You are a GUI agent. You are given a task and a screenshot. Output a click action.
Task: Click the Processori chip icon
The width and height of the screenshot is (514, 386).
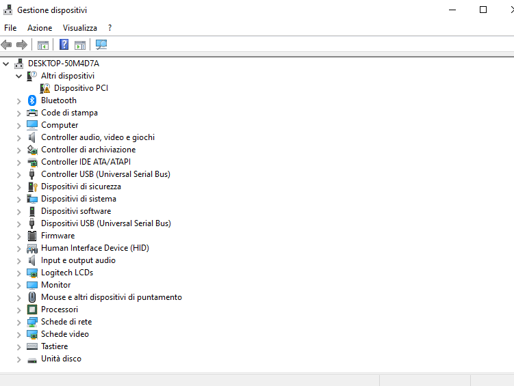(32, 309)
